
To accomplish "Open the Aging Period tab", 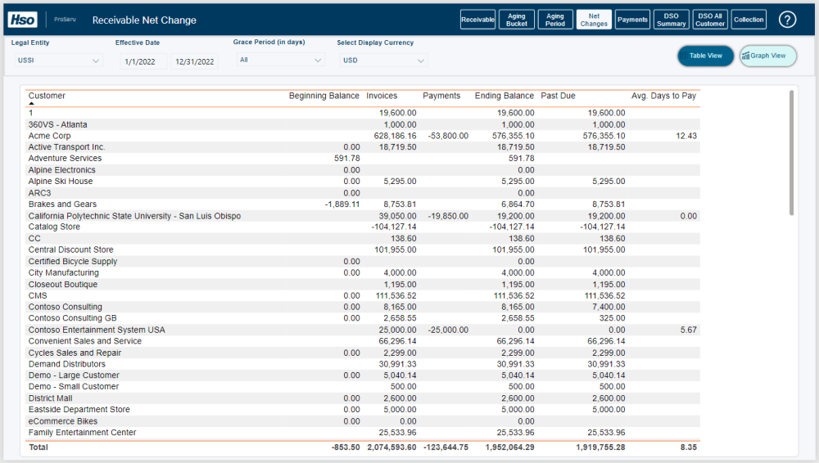I will click(x=555, y=20).
